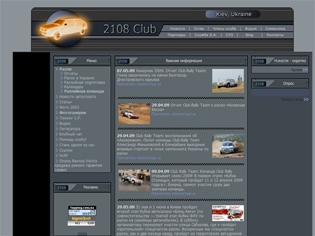
Task: Open Календарь submenu item
Action: tap(74, 87)
